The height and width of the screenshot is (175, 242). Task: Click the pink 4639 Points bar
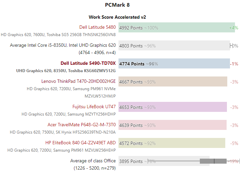point(173,125)
